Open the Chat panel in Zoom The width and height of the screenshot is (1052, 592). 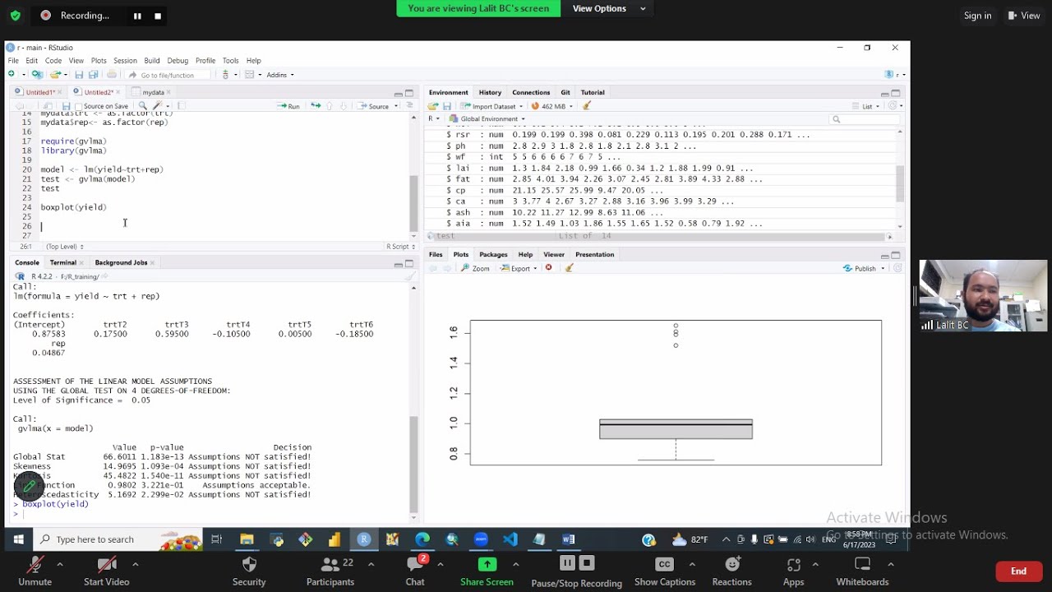point(415,571)
